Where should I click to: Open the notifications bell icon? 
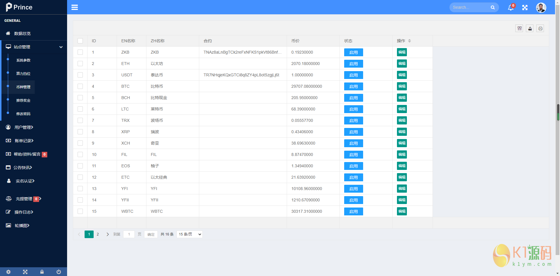click(x=510, y=8)
